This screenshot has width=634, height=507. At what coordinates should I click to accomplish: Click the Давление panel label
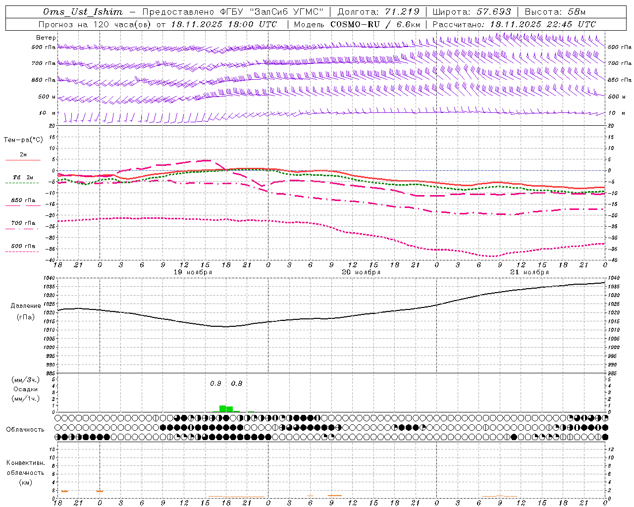pyautogui.click(x=26, y=306)
